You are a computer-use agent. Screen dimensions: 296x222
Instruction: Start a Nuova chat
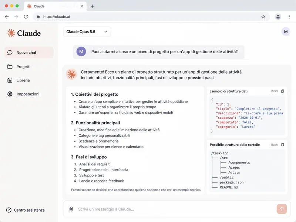coord(29,53)
